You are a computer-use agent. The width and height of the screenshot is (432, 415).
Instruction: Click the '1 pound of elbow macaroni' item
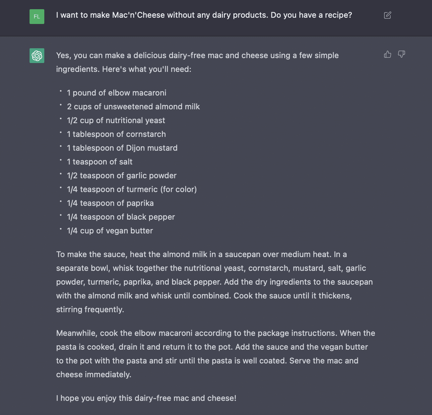point(117,93)
